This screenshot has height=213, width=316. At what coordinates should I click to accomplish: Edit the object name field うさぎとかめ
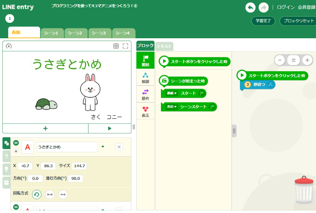(x=67, y=147)
